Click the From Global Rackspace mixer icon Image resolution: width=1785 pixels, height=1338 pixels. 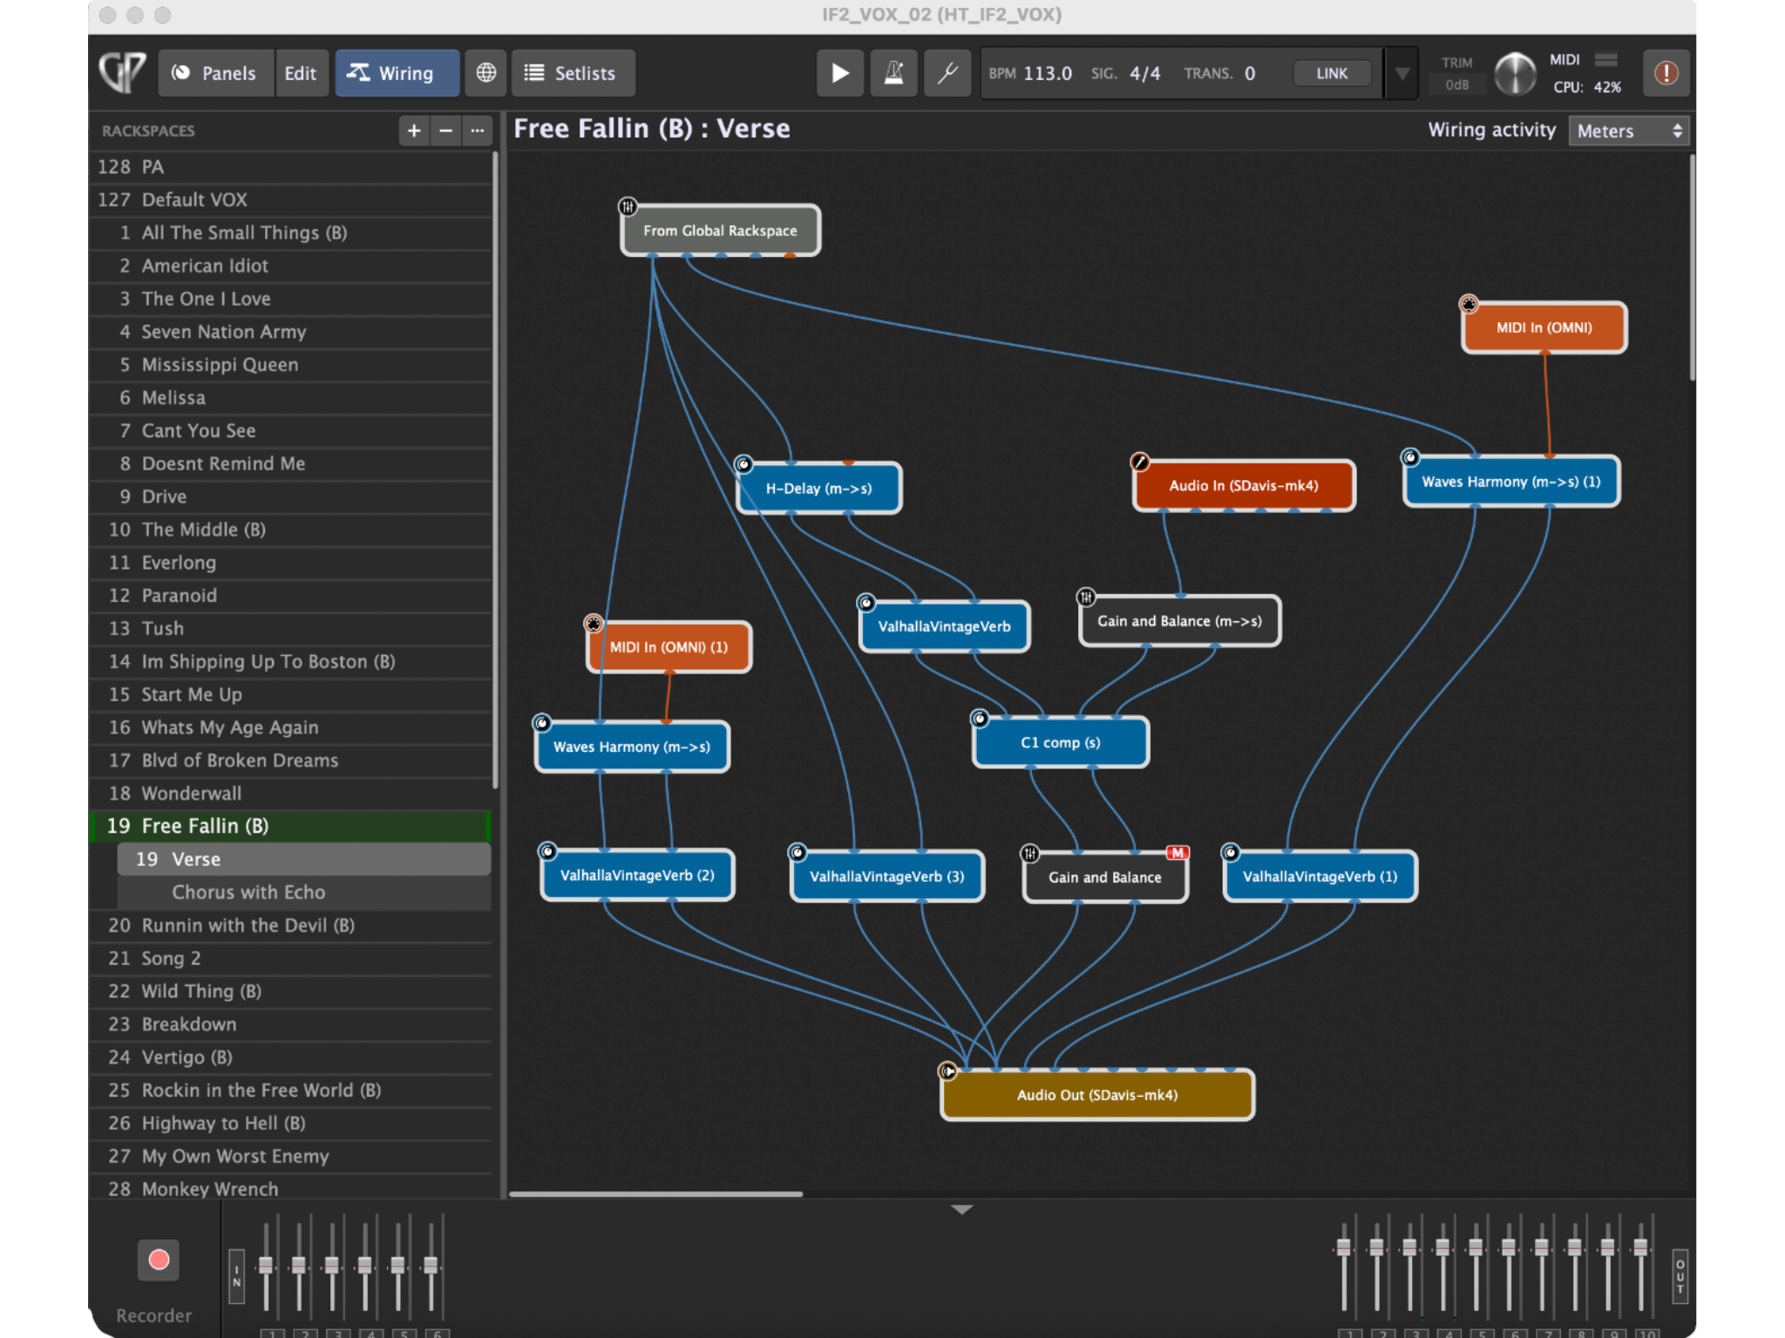628,206
